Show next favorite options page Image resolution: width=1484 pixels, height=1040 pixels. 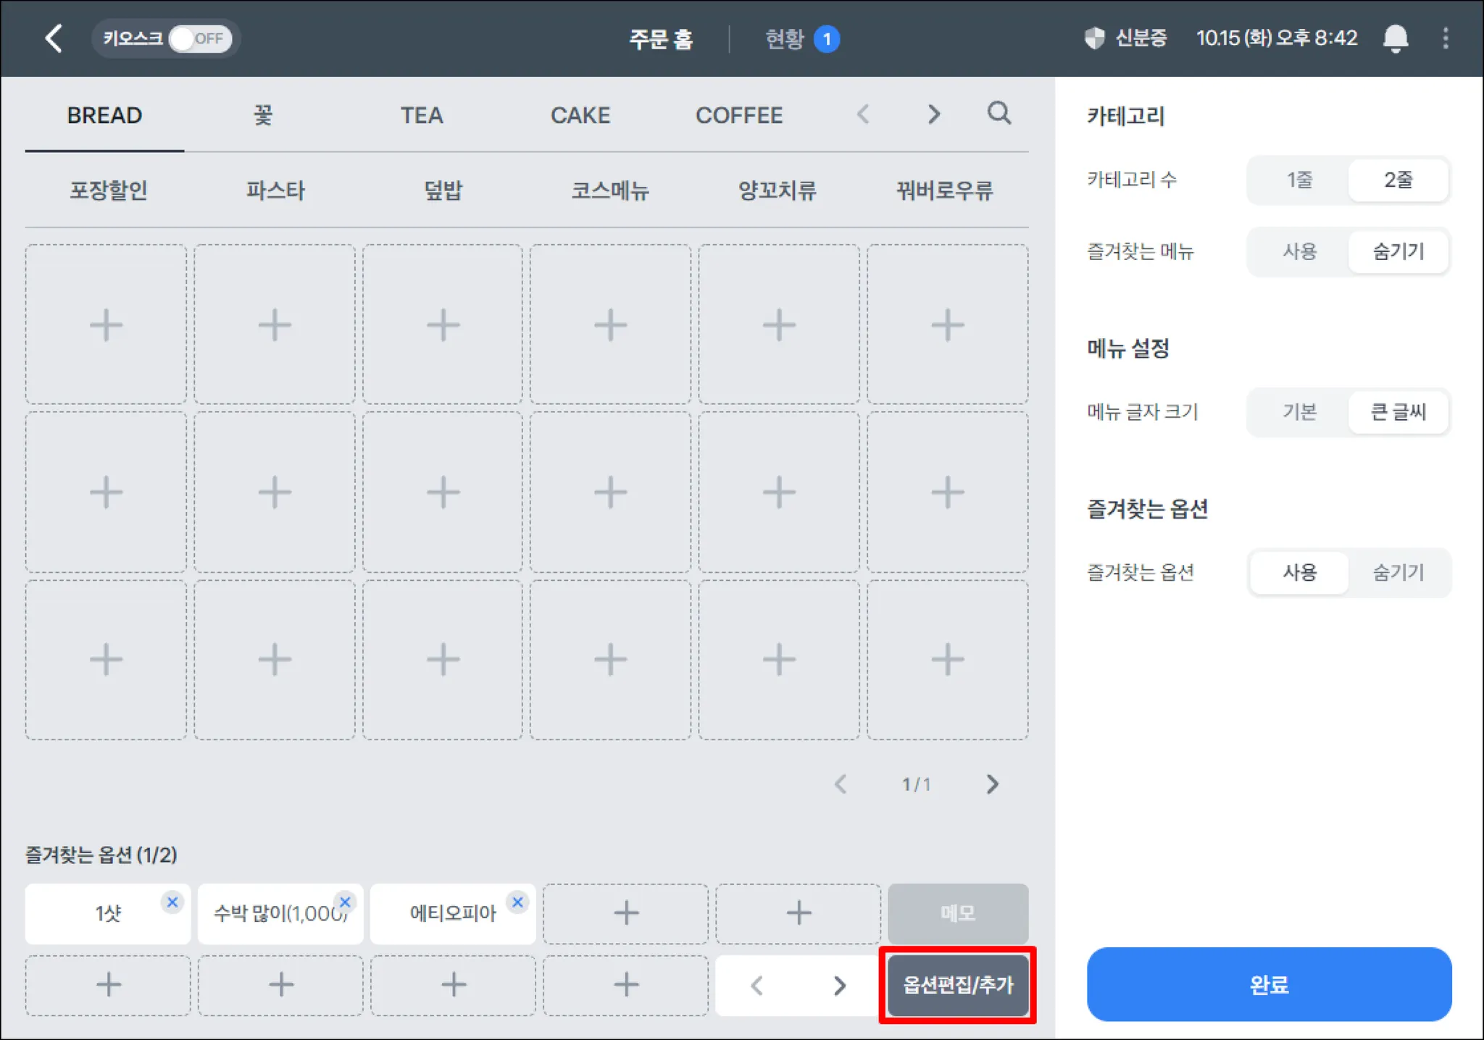[x=839, y=985]
